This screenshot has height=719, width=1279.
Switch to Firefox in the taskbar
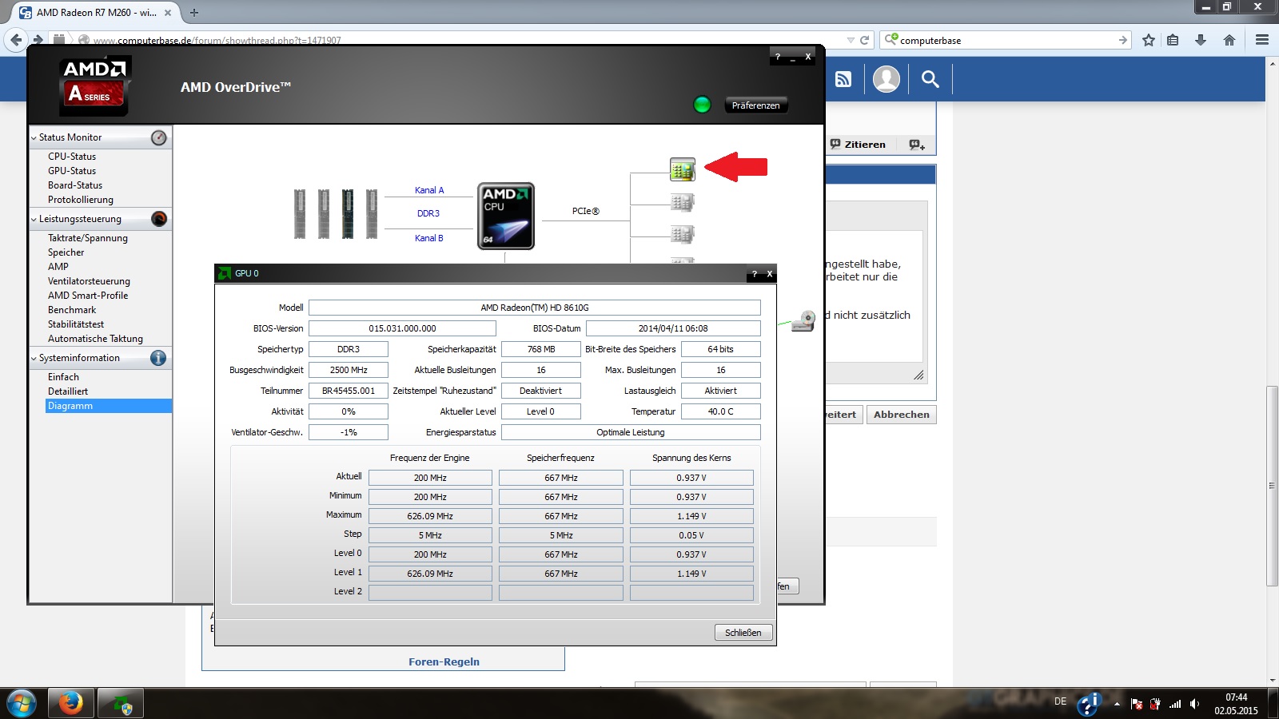70,704
